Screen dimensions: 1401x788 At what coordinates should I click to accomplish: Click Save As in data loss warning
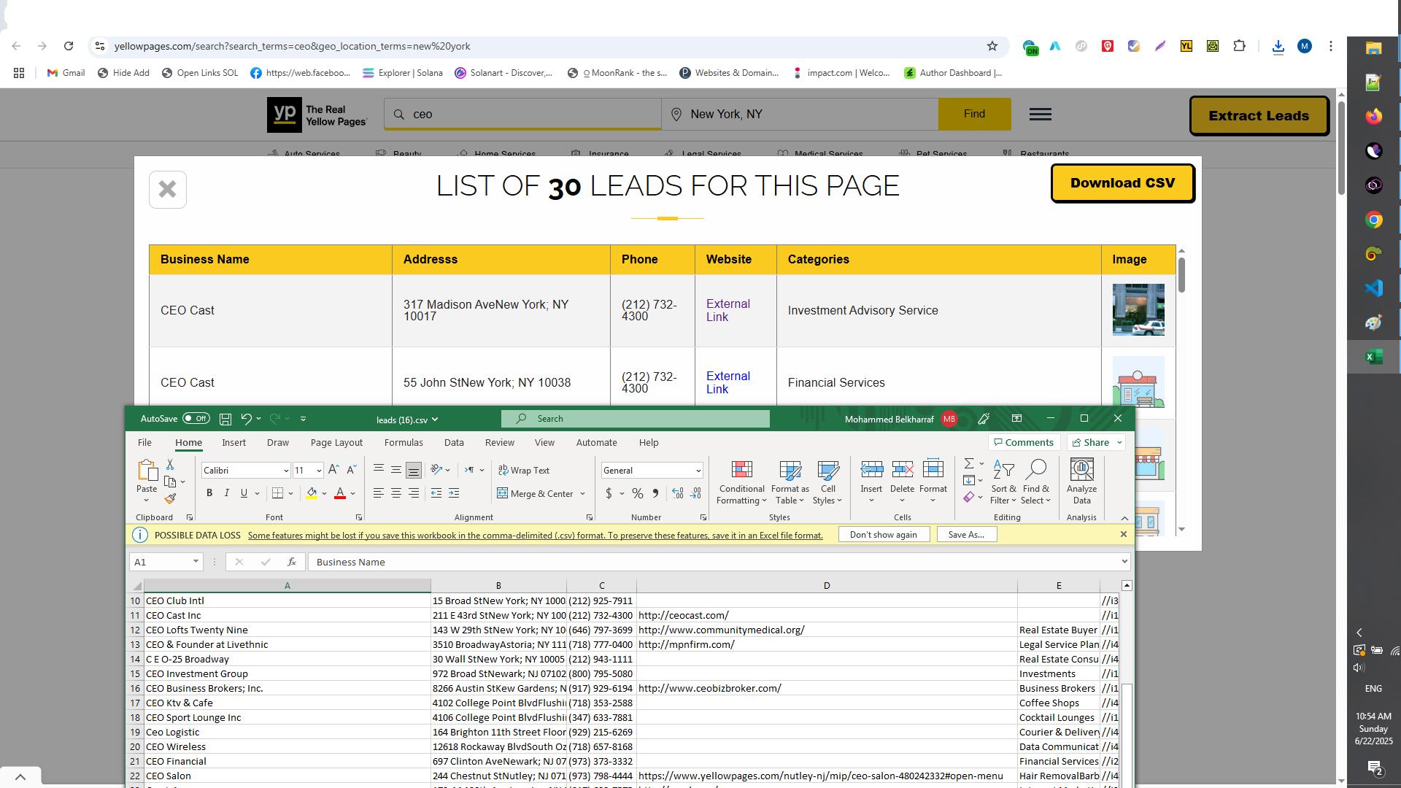pyautogui.click(x=965, y=535)
